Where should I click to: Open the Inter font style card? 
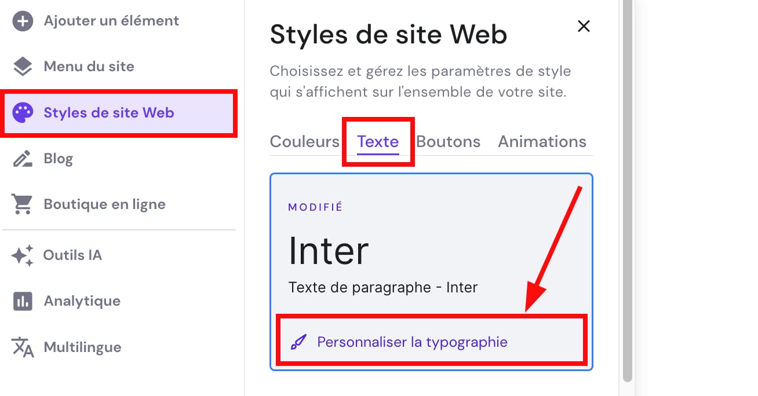[328, 250]
